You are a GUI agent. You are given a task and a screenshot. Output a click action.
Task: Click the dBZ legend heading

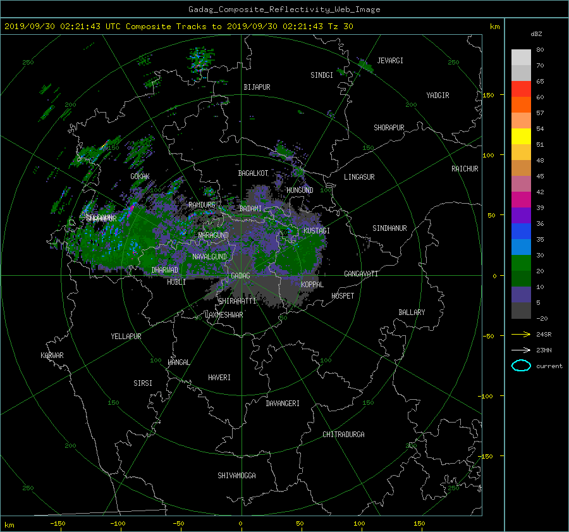click(536, 34)
